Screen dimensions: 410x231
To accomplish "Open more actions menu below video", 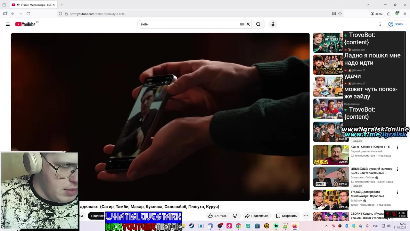I will [x=306, y=216].
